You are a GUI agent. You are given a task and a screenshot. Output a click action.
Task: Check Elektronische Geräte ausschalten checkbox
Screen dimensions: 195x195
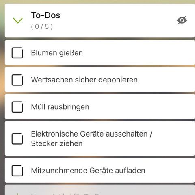pos(17,139)
